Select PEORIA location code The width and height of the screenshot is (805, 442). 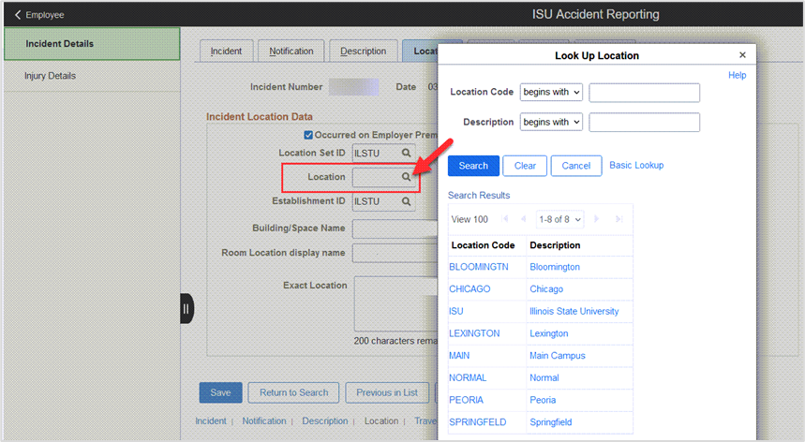click(x=466, y=400)
